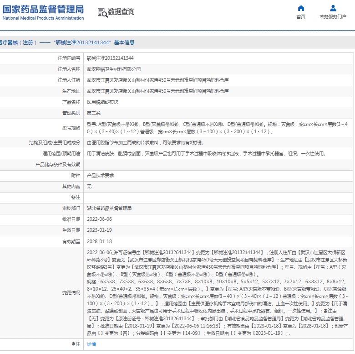
Task: Click the 生效日期 row label
Action: point(71,230)
